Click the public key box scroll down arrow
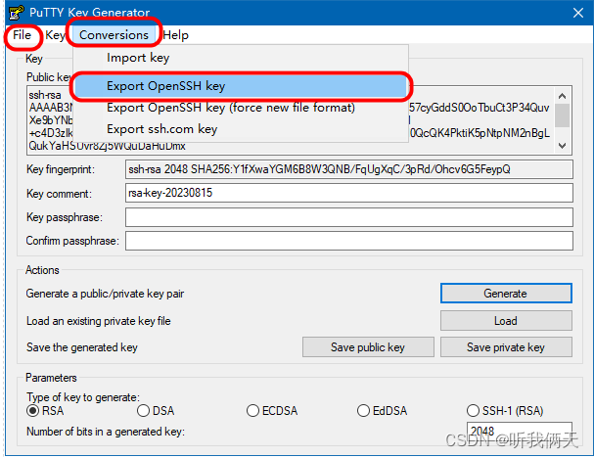 coord(562,146)
